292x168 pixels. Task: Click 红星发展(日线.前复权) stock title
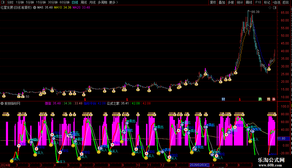click(x=16, y=8)
